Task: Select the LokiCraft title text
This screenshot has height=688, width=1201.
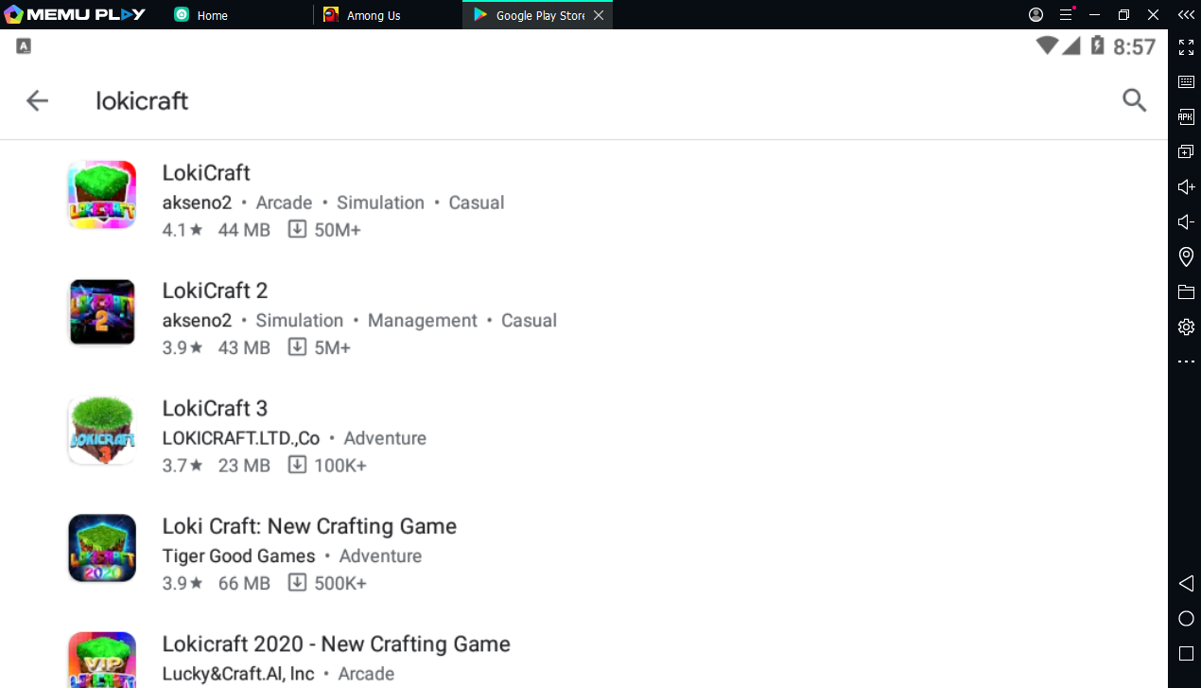Action: (x=206, y=173)
